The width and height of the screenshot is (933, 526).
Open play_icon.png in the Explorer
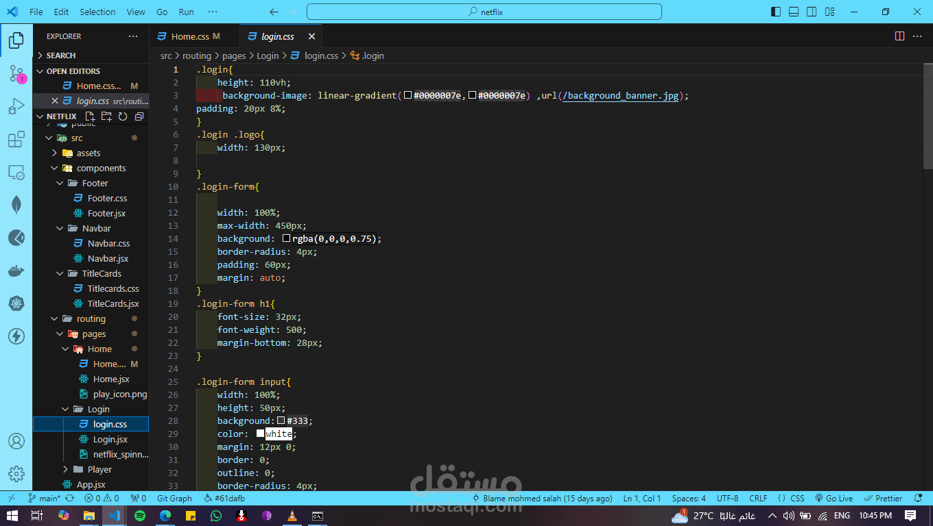(91, 394)
